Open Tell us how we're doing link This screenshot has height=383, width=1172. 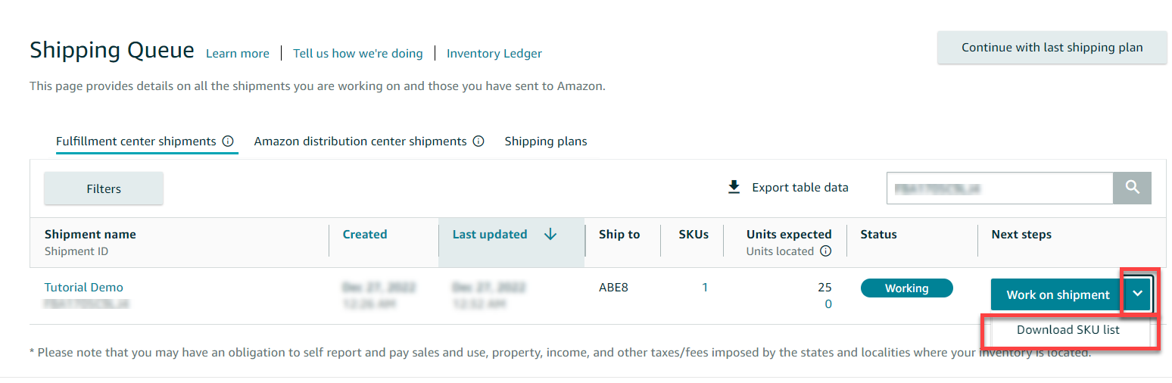coord(358,53)
